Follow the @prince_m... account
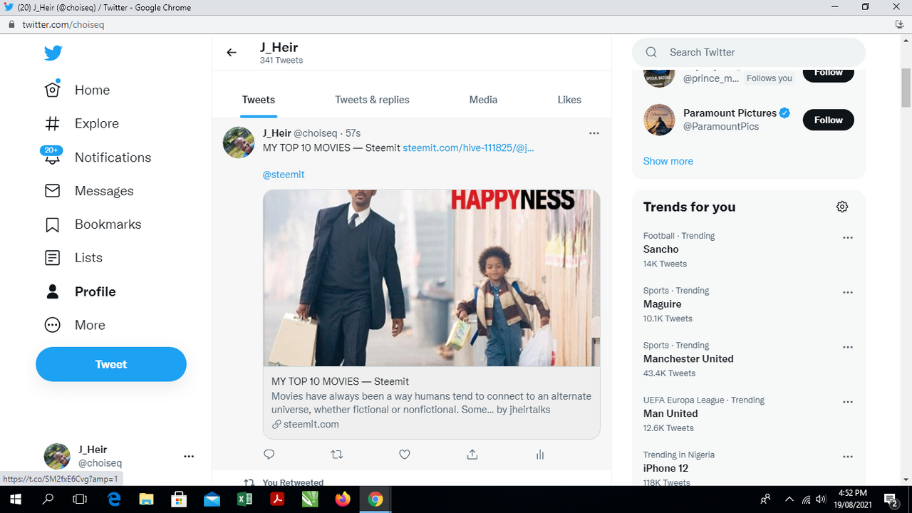 [x=829, y=73]
